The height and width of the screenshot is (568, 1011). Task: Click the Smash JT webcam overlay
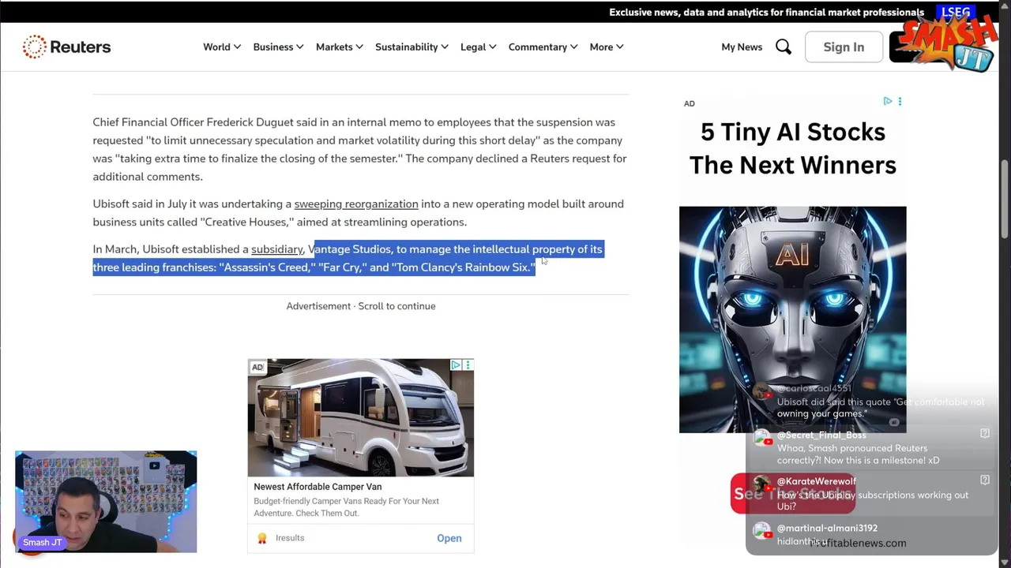[x=106, y=502]
